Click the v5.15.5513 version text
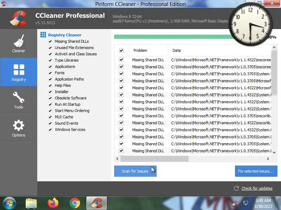The height and width of the screenshot is (210, 281). 45,23
